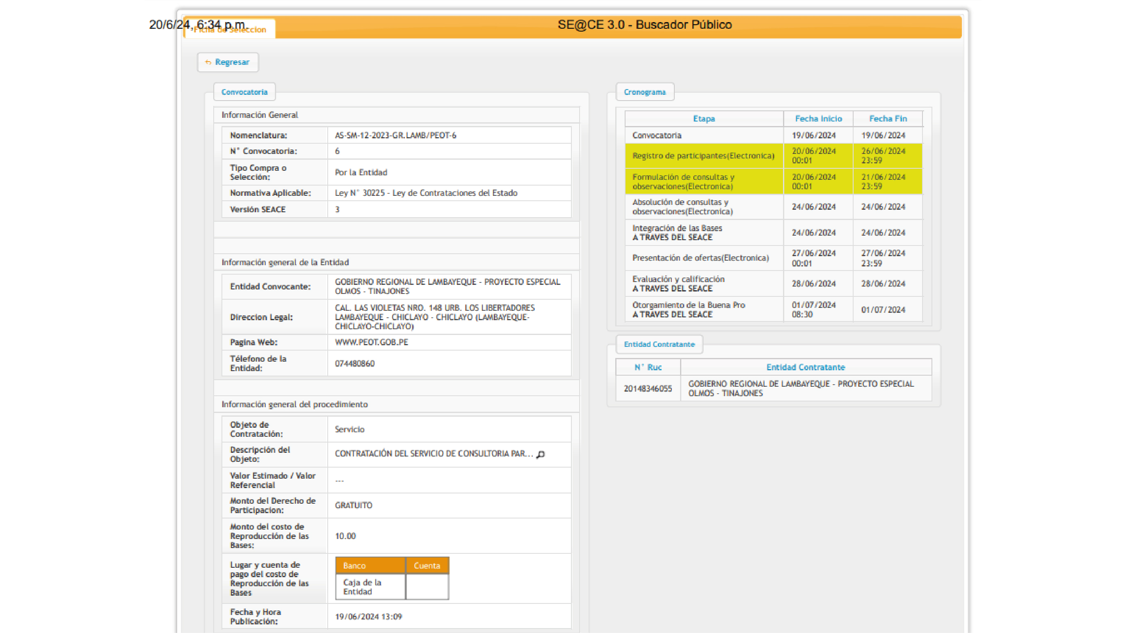Screen dimensions: 1121x633
Task: Click the RUC number 20148346055
Action: [648, 389]
